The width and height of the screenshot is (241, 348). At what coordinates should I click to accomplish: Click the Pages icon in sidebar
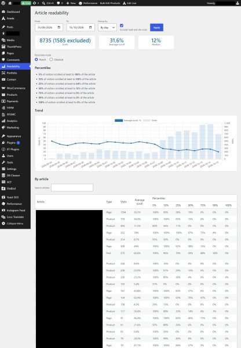[x=3, y=53]
